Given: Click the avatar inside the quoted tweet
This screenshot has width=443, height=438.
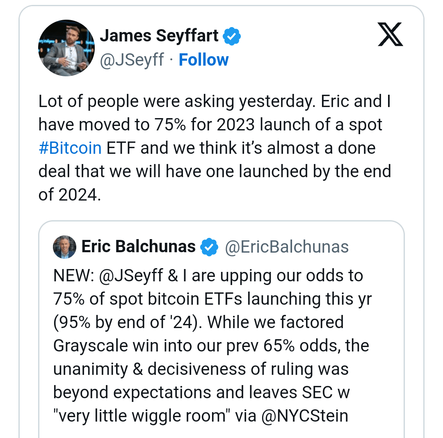Looking at the screenshot, I should point(64,246).
